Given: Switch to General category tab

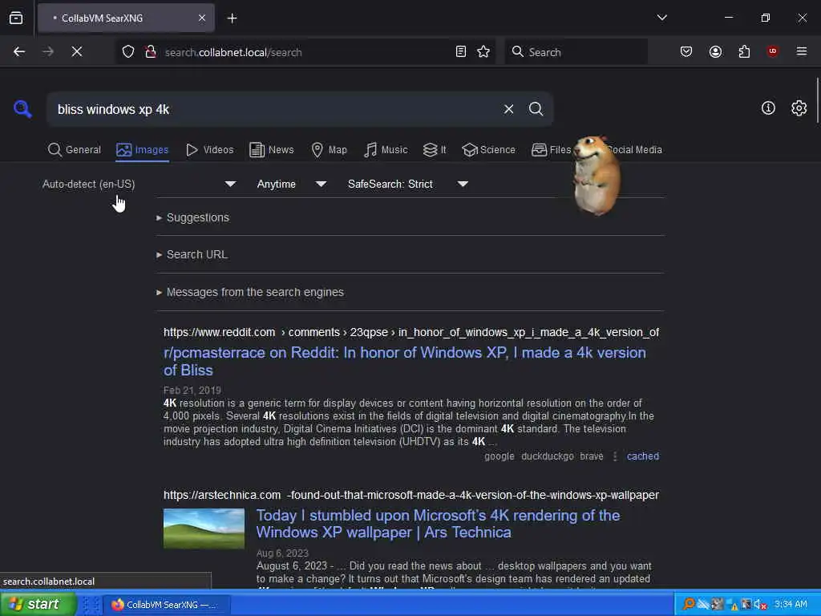Looking at the screenshot, I should tap(75, 150).
